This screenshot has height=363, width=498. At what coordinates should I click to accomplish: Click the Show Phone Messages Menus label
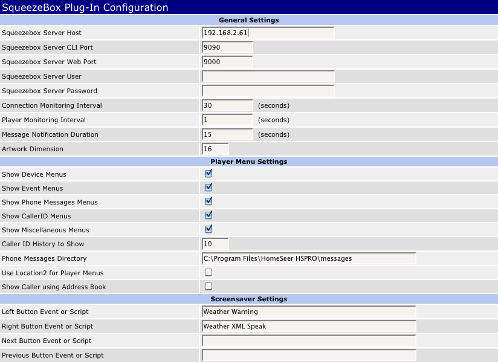[x=50, y=203]
